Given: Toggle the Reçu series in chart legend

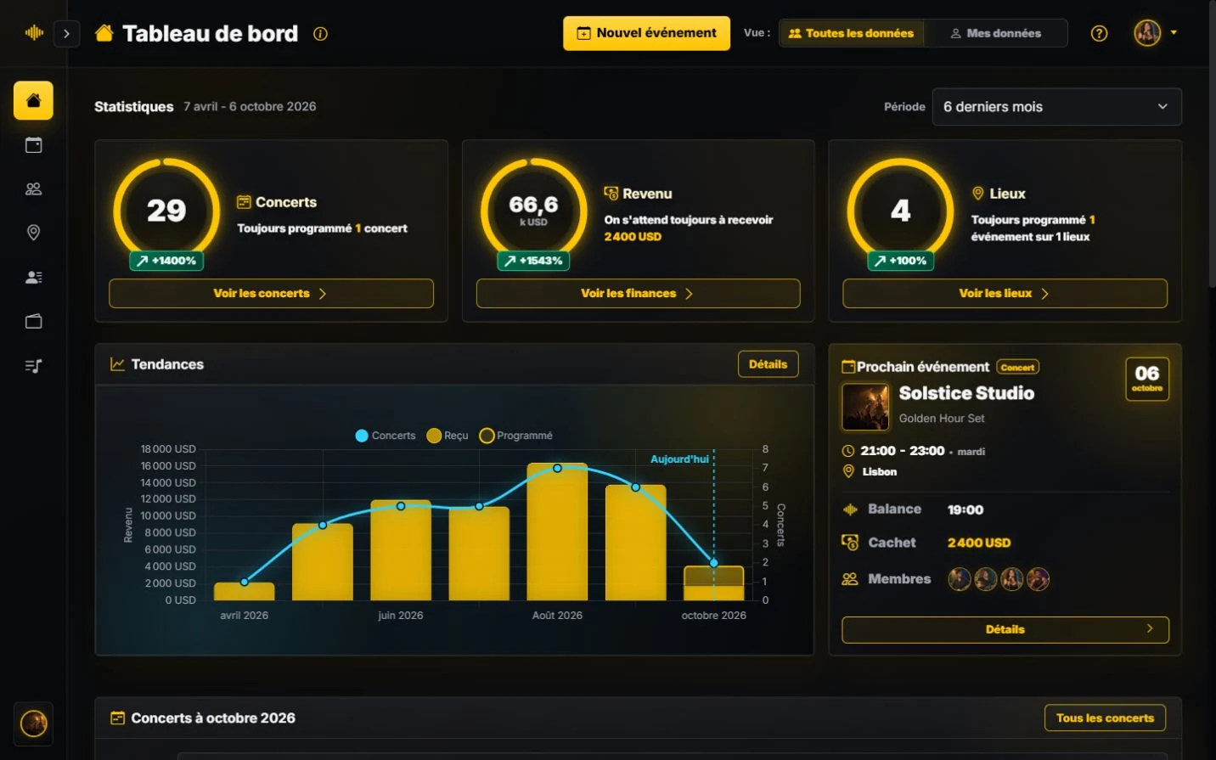Looking at the screenshot, I should (x=448, y=436).
